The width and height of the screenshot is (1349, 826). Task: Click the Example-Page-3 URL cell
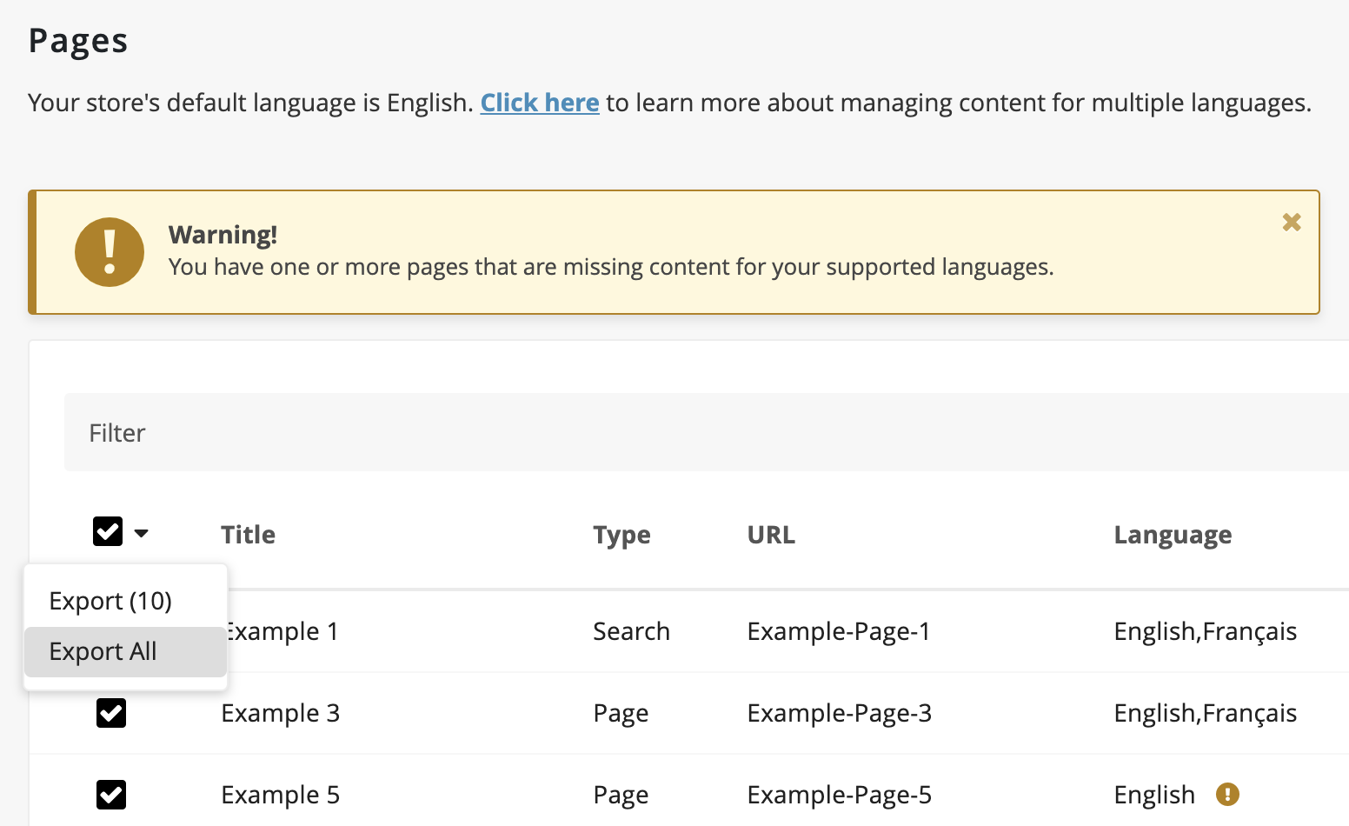click(840, 713)
